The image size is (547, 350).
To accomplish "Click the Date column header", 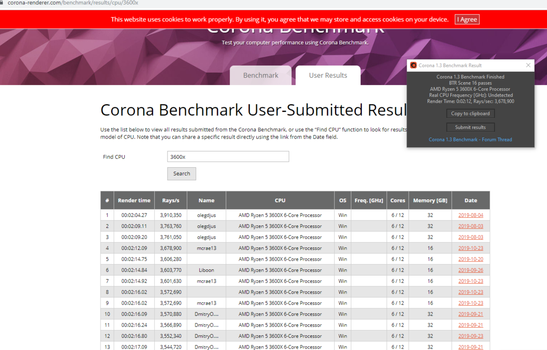I will pos(471,200).
